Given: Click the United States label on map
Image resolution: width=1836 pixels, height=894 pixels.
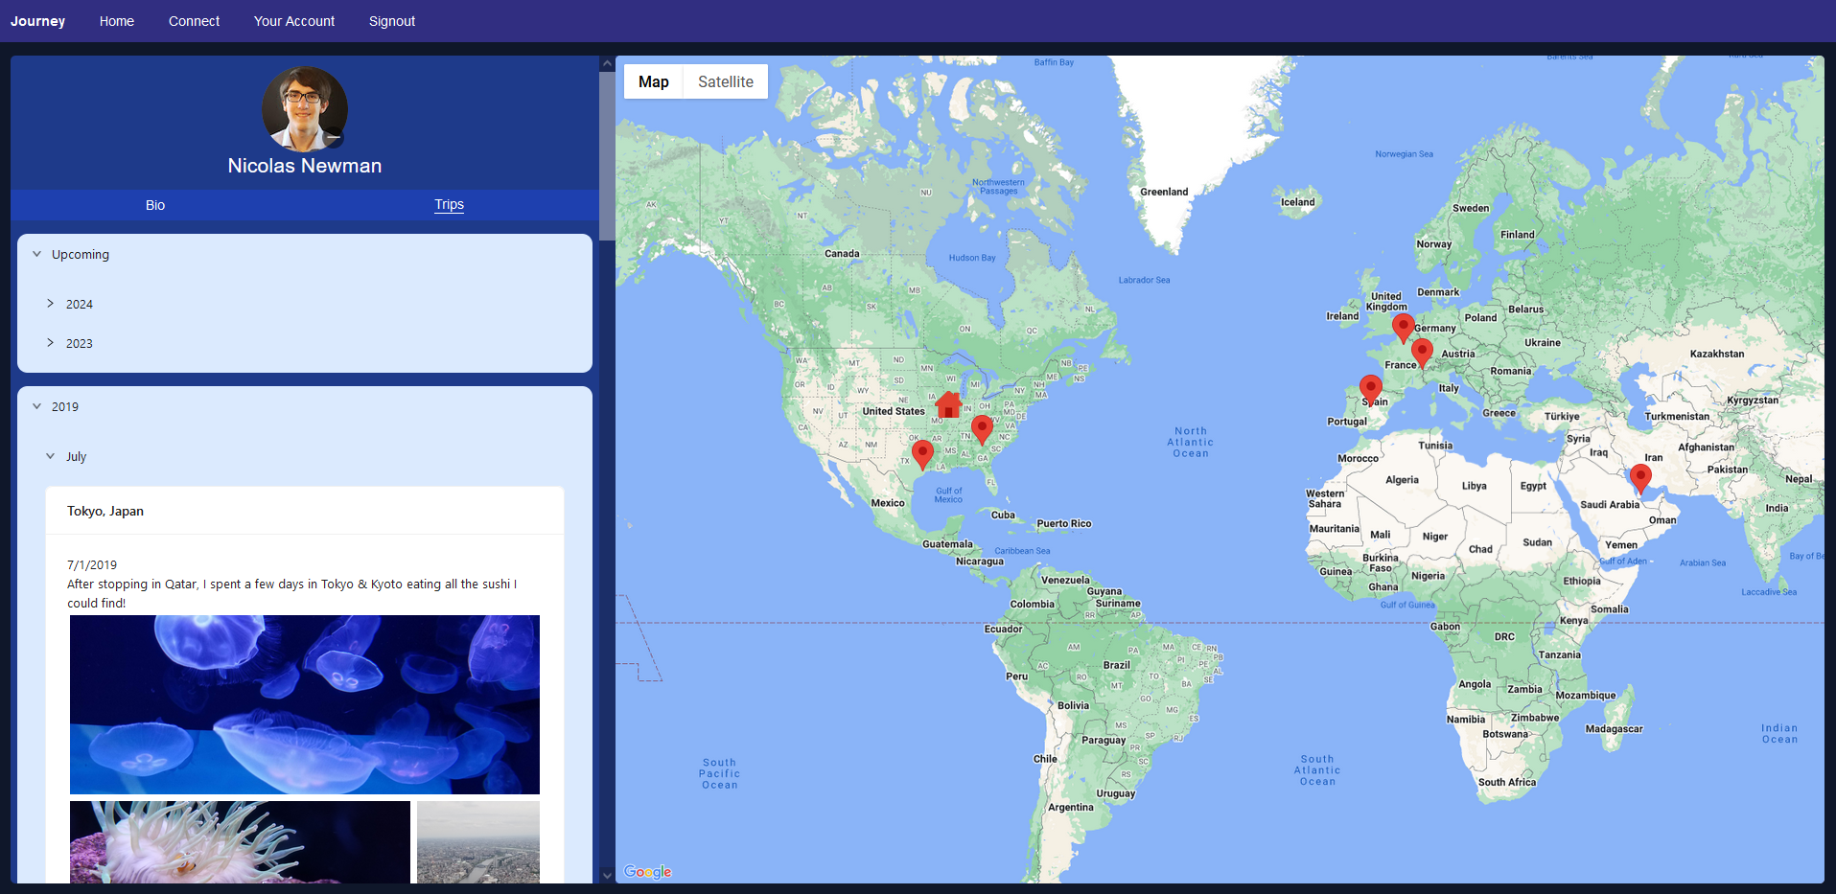Looking at the screenshot, I should tap(894, 411).
